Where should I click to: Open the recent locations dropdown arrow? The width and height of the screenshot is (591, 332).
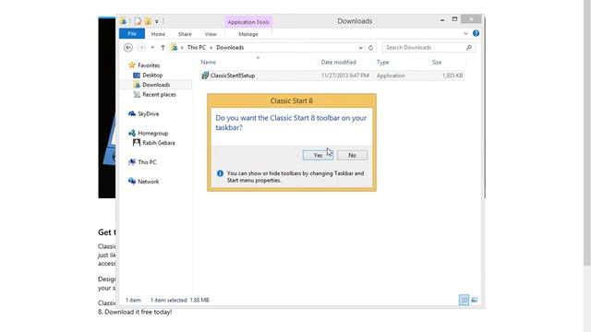point(152,47)
